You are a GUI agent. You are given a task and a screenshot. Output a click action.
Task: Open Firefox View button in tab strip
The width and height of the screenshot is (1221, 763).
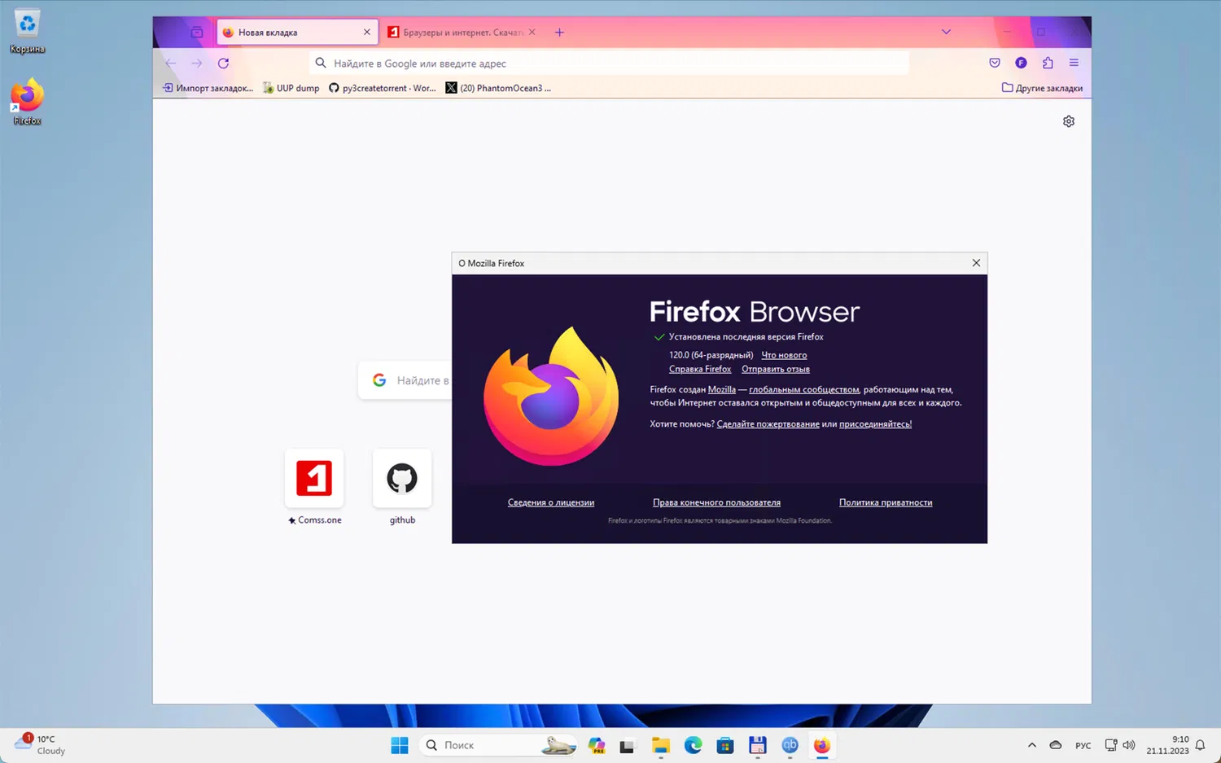(197, 33)
